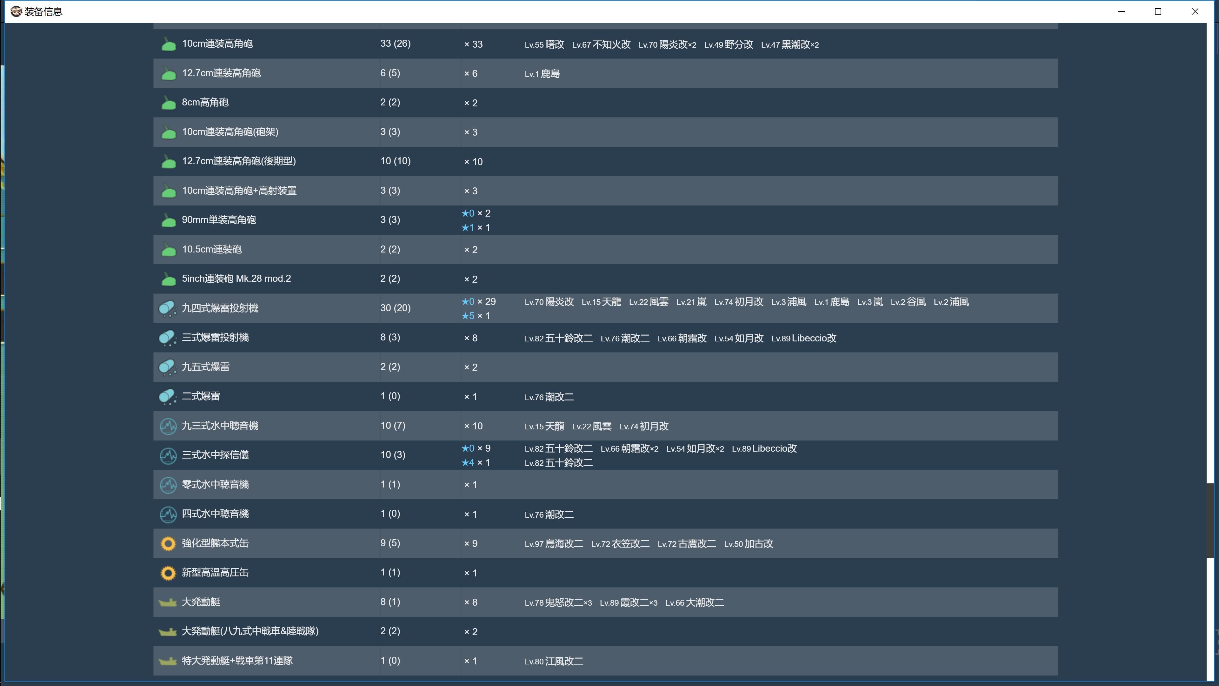
Task: Select the 三式水中探信儀 name text
Action: click(215, 455)
